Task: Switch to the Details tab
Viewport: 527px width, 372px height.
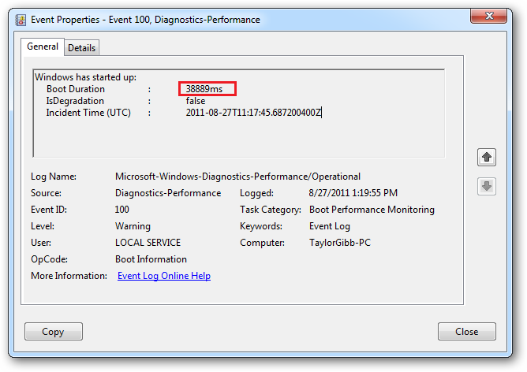Action: coord(81,48)
